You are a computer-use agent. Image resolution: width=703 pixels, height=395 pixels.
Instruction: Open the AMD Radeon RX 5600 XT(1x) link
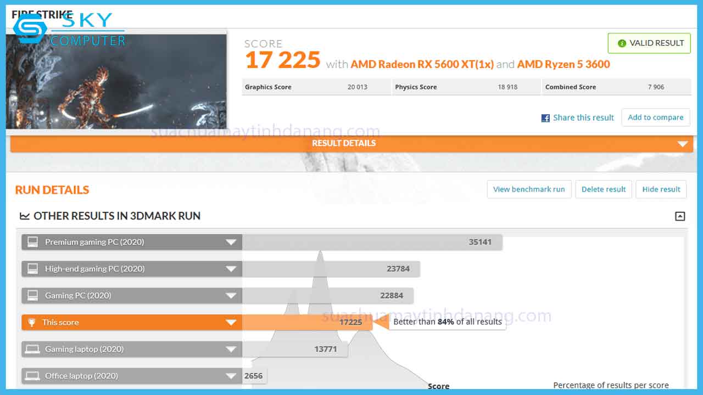point(422,64)
